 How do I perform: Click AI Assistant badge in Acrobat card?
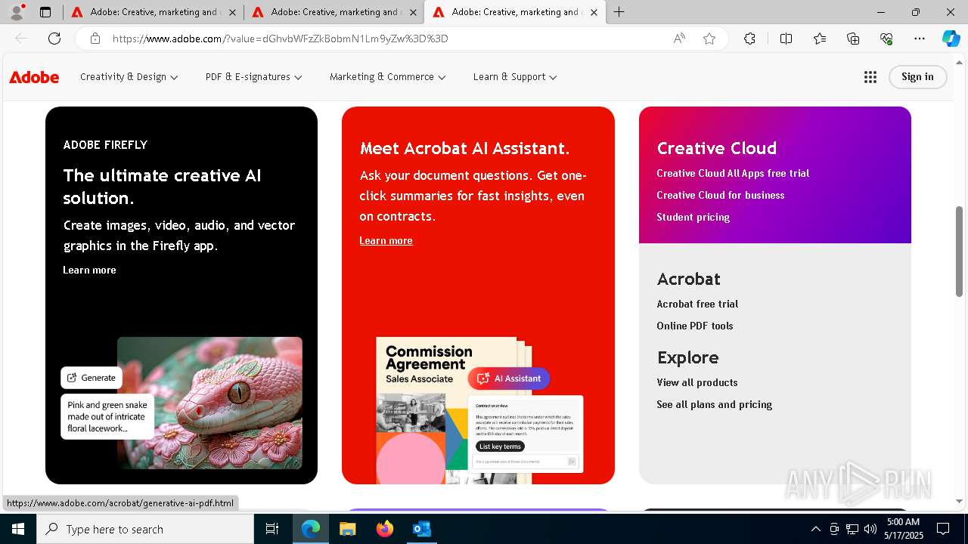pyautogui.click(x=508, y=379)
